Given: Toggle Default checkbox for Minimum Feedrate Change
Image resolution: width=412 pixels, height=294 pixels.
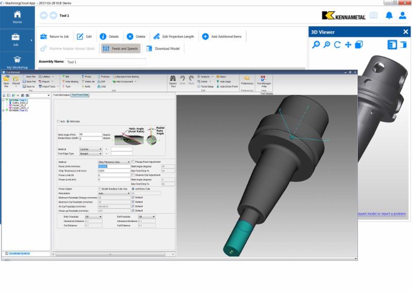Looking at the screenshot, I should tap(133, 197).
